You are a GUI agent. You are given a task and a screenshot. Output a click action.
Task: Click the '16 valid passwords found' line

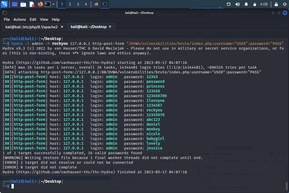pyautogui.click(x=72, y=153)
